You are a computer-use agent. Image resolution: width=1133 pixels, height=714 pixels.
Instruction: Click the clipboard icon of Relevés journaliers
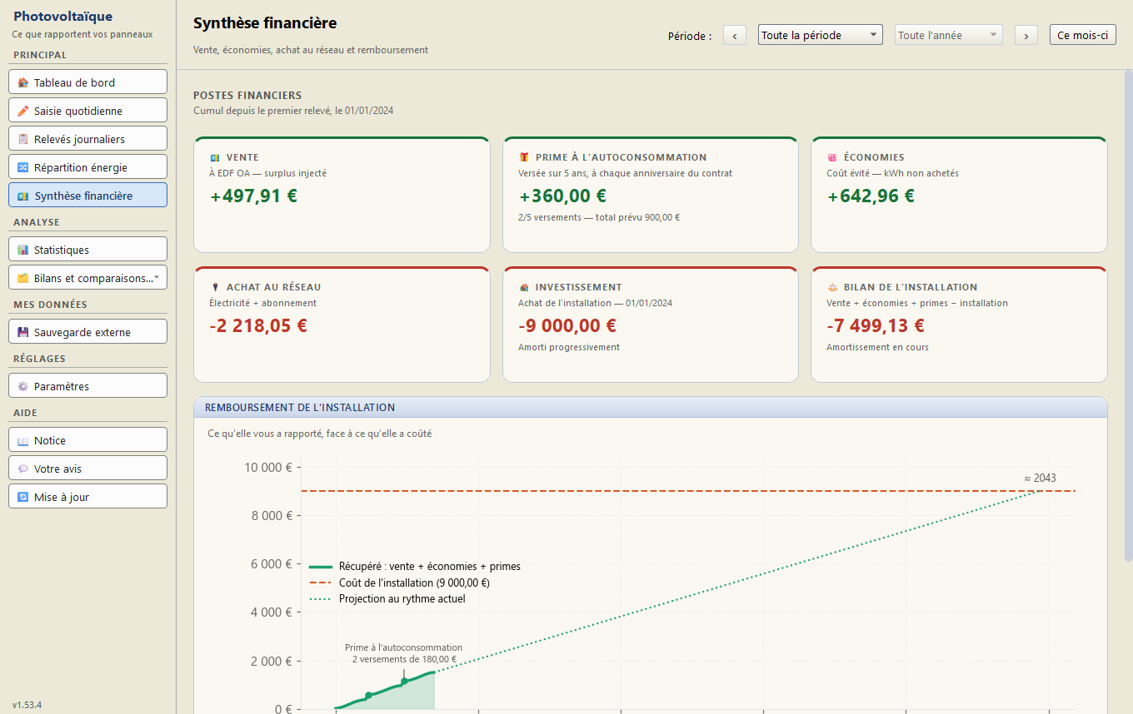[x=23, y=139]
